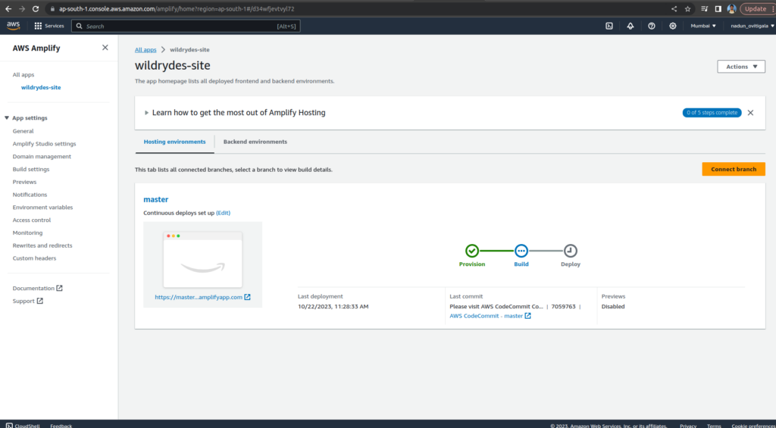Open Rewrites and redirects page
The width and height of the screenshot is (776, 428).
42,245
